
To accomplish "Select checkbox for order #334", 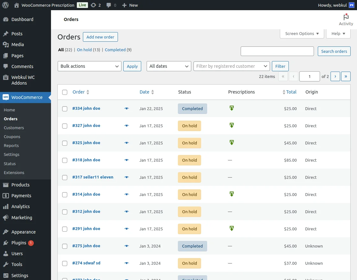I will coord(65,109).
